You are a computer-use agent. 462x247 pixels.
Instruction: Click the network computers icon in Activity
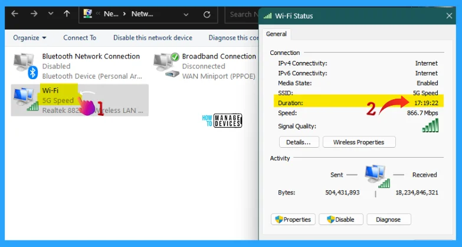pyautogui.click(x=375, y=175)
